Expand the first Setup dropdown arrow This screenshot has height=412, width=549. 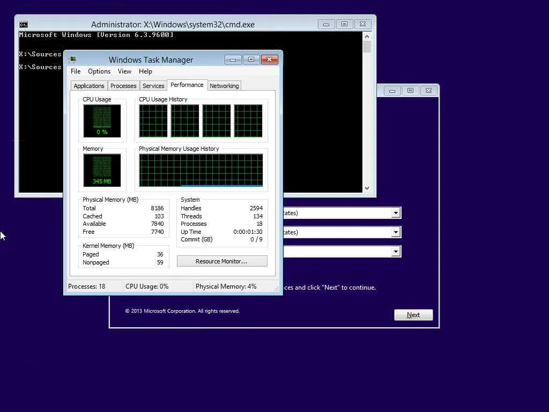396,213
